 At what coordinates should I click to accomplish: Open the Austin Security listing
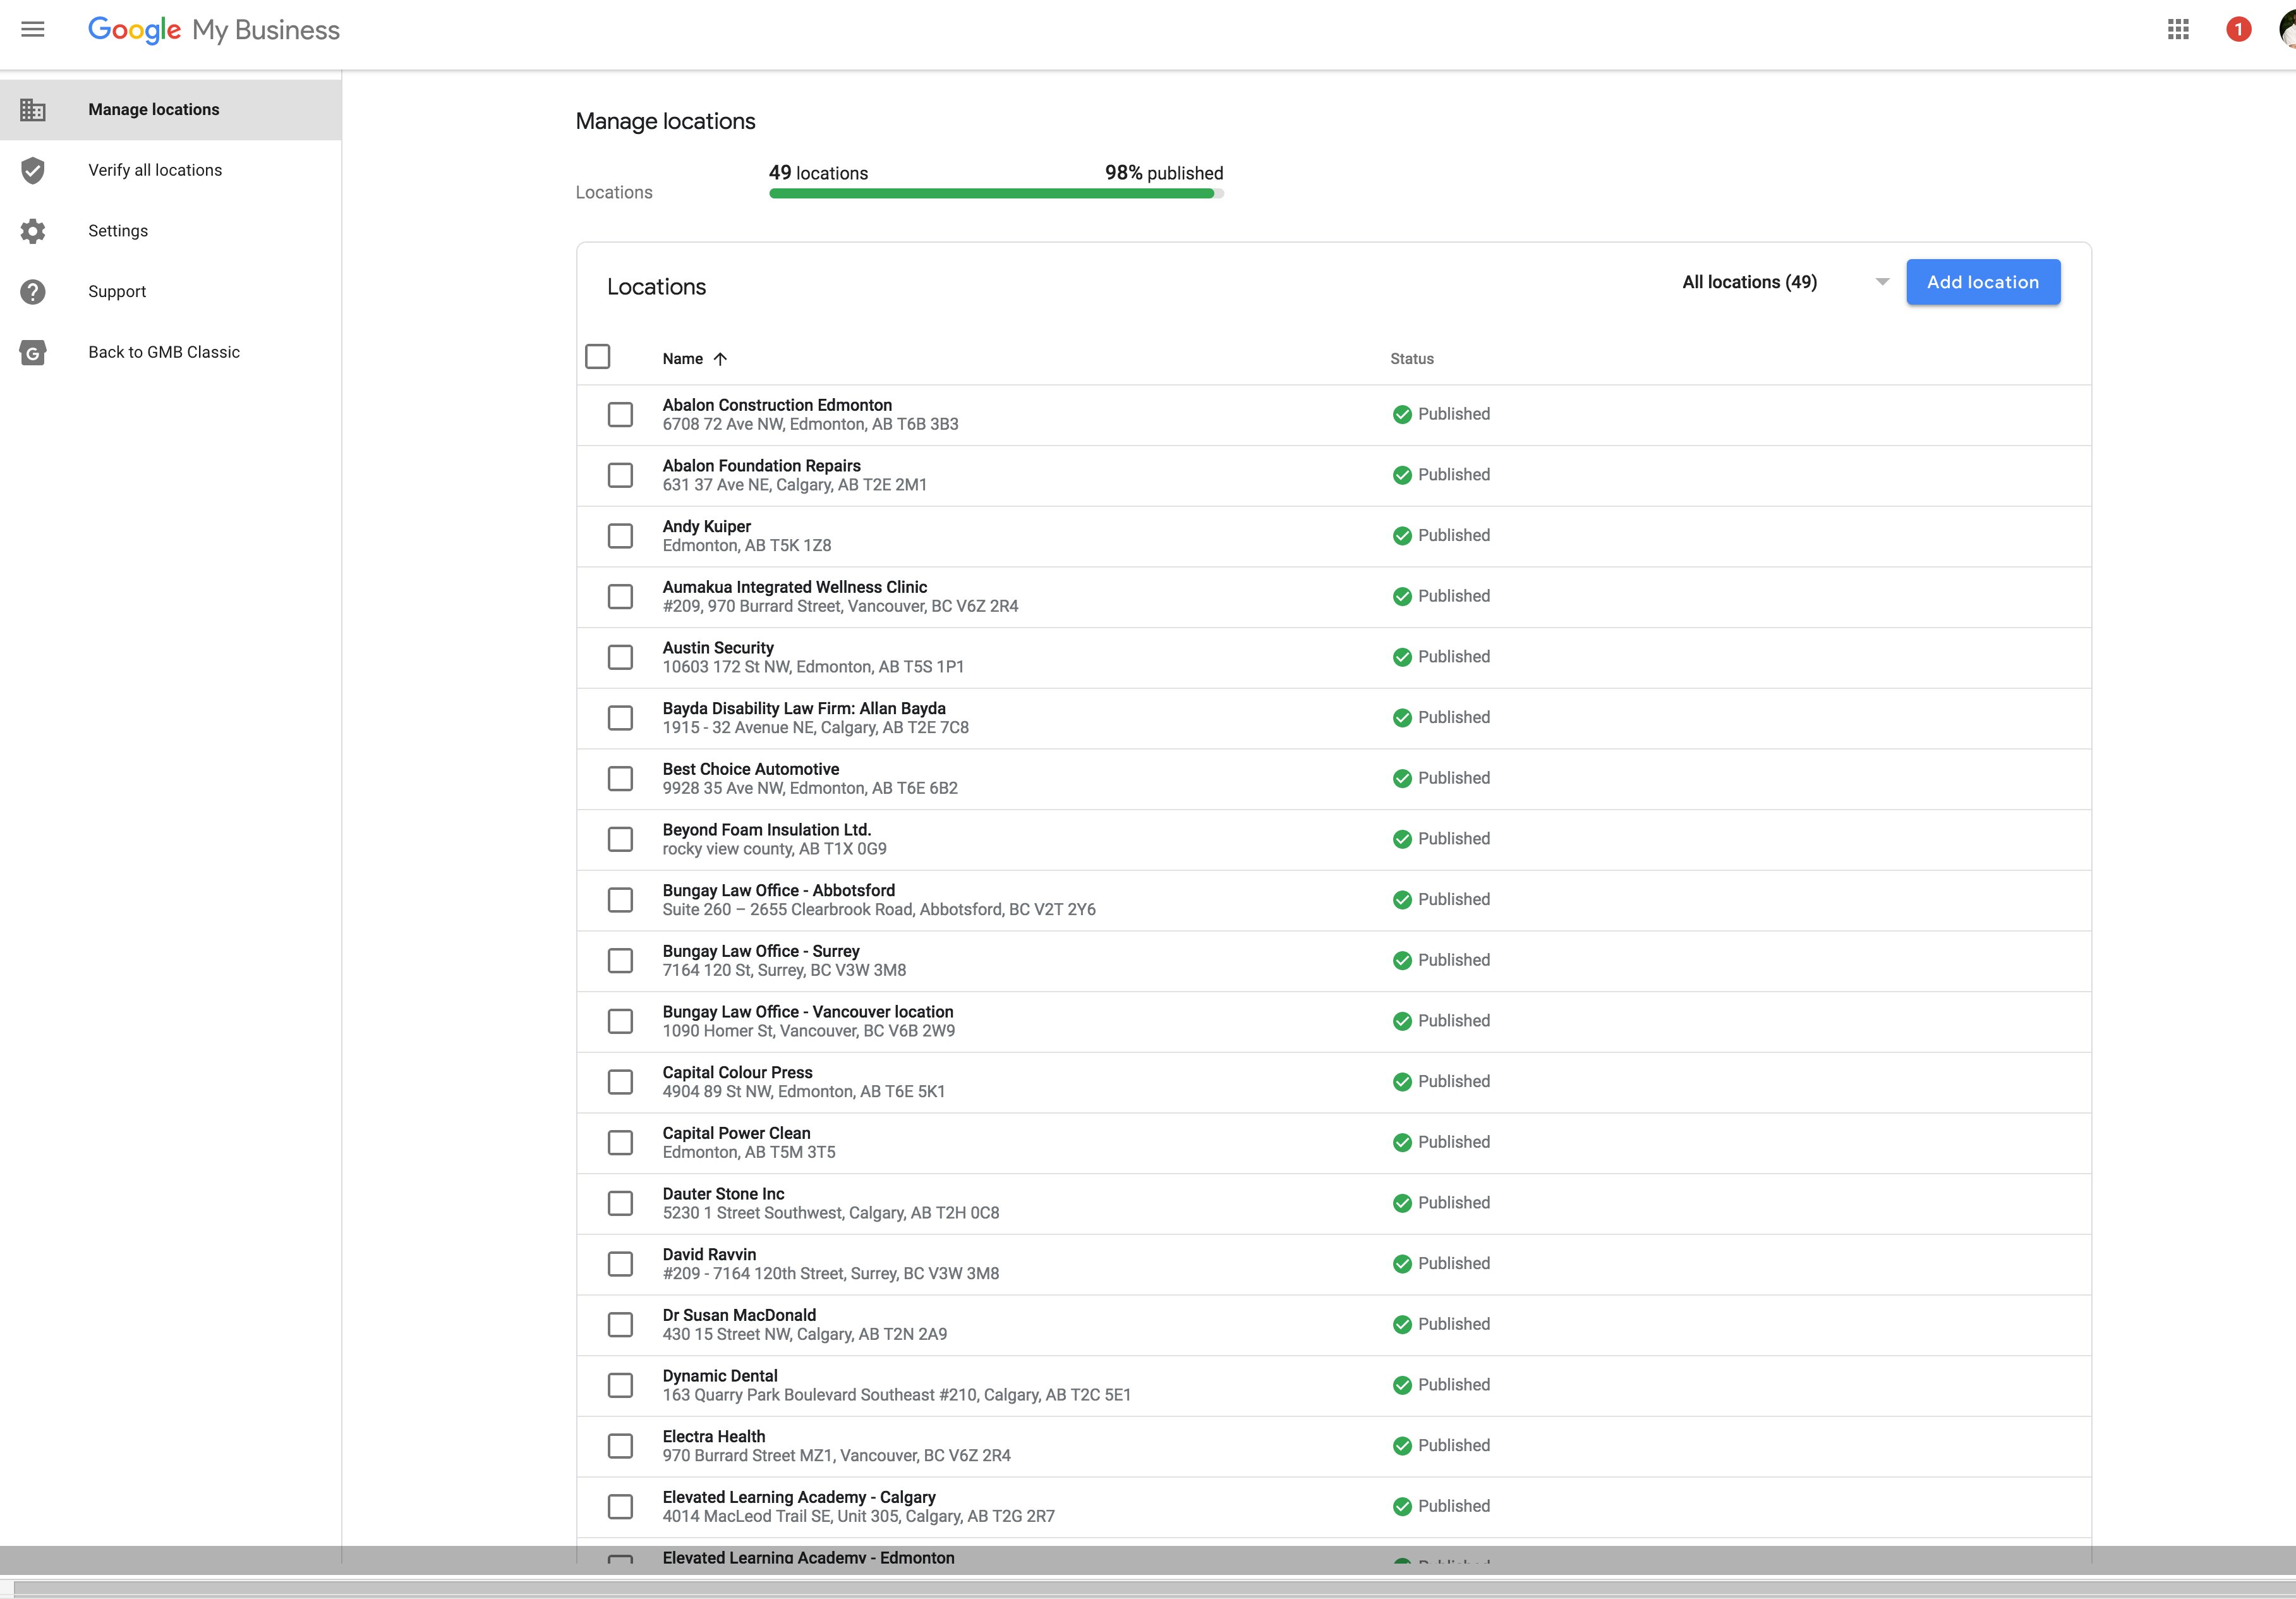pos(718,647)
